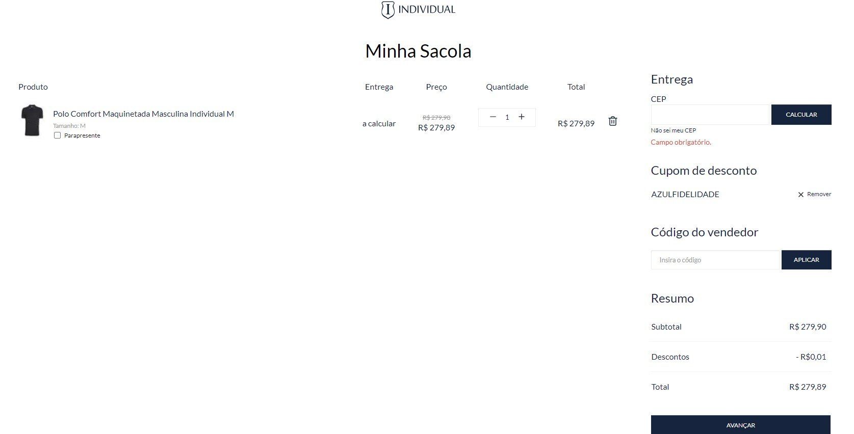Focus the Insira o código field
Screen dimensions: 854x434
(x=716, y=260)
